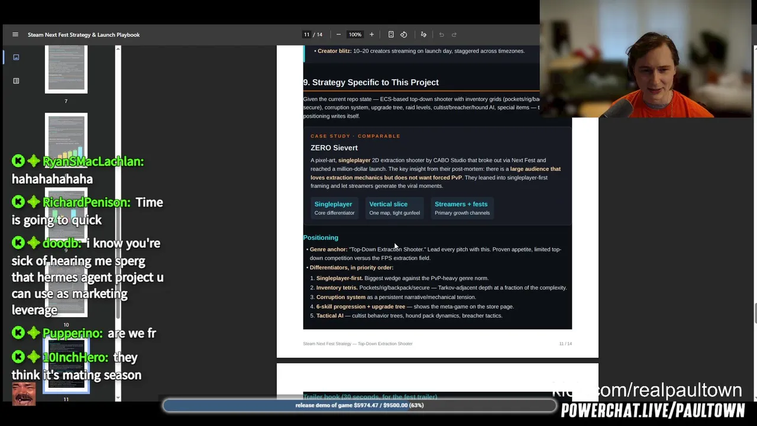Click the document title Steam Next Fest Strategy
Screen dimensions: 757x426
(84, 35)
